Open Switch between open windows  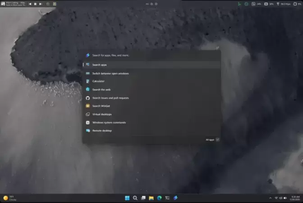[110, 73]
